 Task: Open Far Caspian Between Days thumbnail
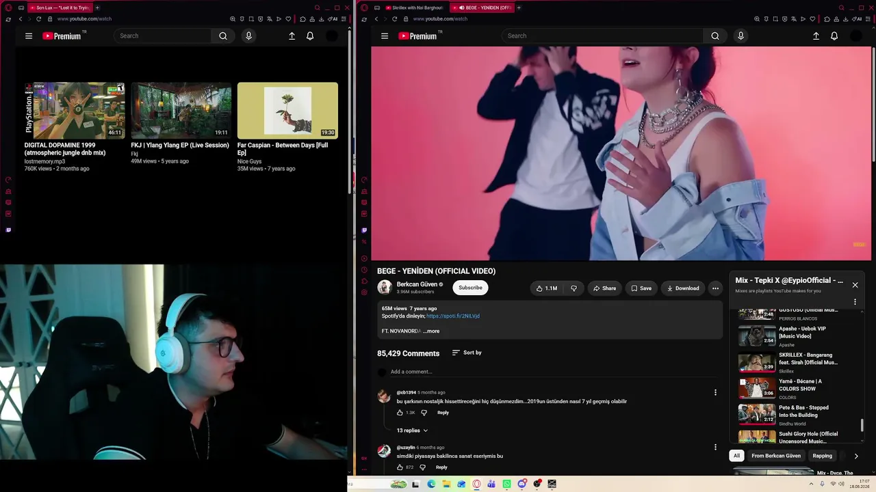click(287, 111)
